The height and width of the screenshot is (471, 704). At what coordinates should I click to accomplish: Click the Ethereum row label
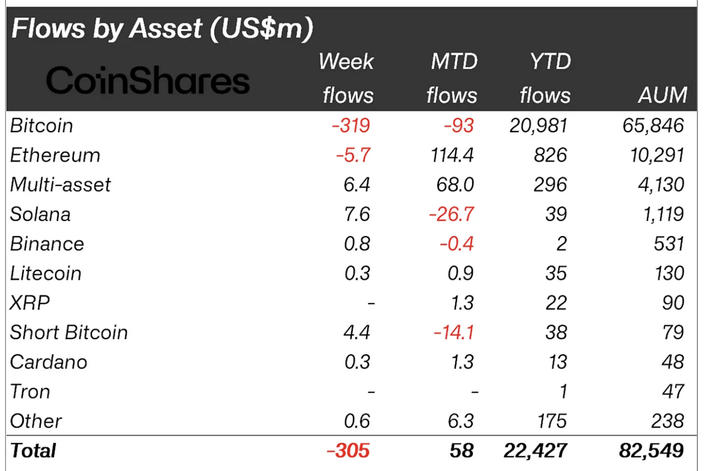click(x=55, y=155)
